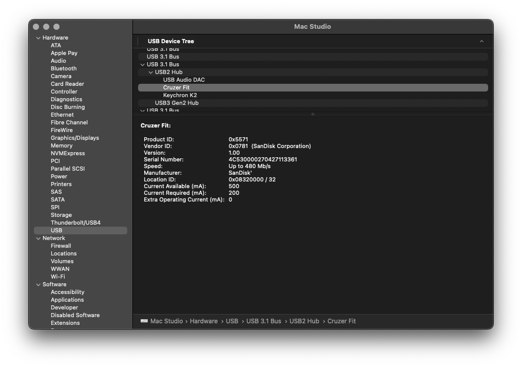Select the highlighted USB sidebar item
522x367 pixels.
[81, 230]
